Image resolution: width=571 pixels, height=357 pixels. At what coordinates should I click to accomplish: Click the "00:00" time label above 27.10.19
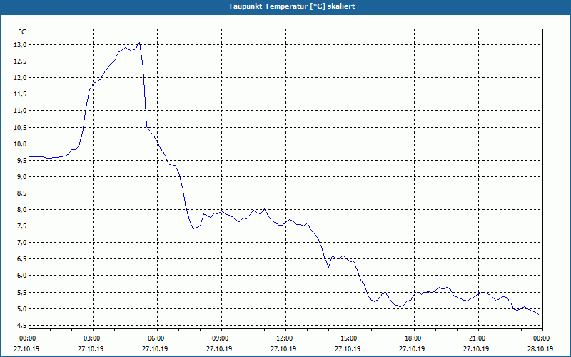click(28, 338)
